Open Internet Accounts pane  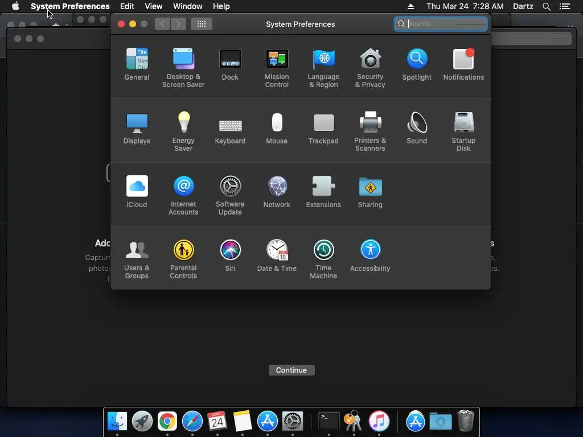tap(183, 196)
